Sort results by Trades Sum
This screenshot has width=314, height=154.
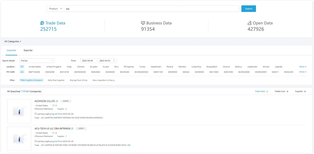[281, 91]
